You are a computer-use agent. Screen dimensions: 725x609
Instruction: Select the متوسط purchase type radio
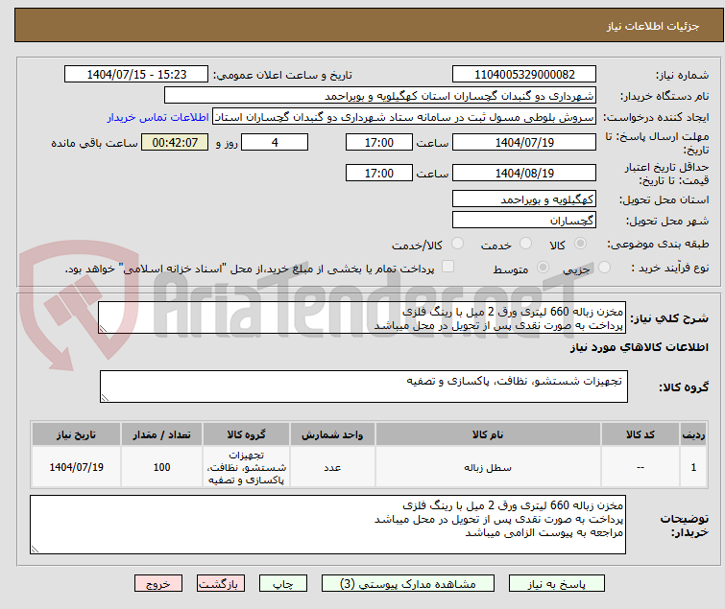[x=543, y=268]
